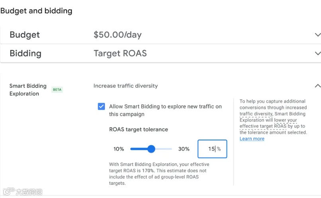Viewport: 321px width, 198px height.
Task: Click the 'Budget and bidding' page heading
Action: pyautogui.click(x=36, y=11)
